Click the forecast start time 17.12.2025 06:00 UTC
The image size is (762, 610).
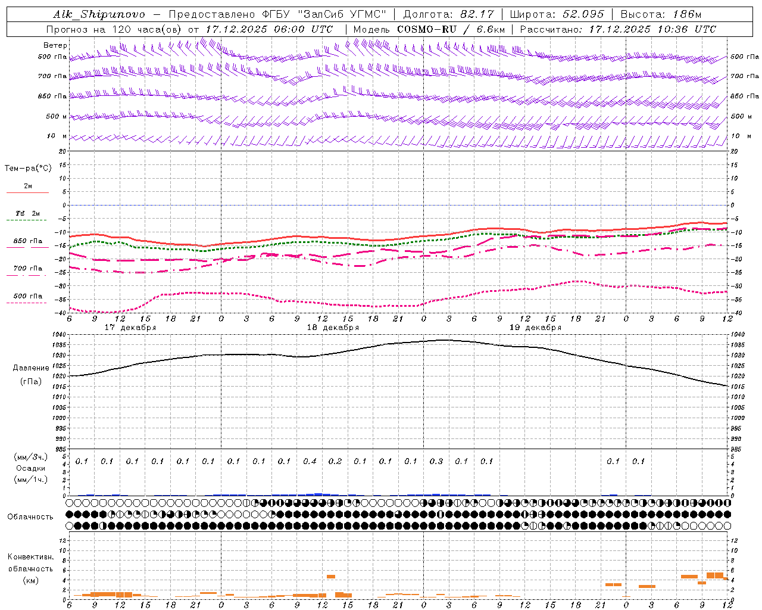[x=270, y=29]
